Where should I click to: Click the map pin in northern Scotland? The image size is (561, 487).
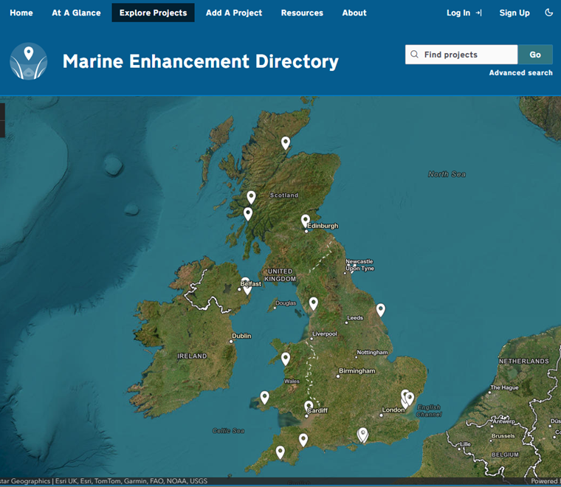(286, 143)
